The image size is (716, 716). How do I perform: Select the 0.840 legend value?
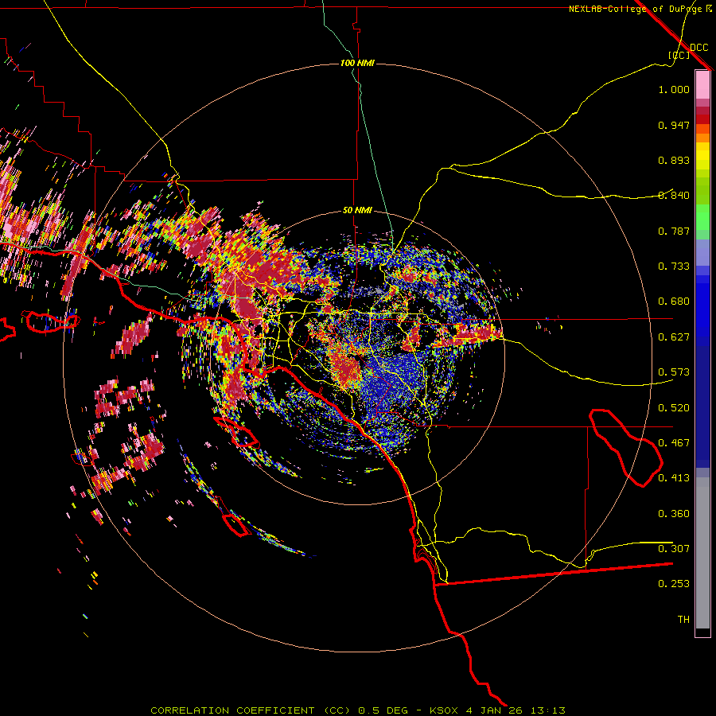(674, 196)
